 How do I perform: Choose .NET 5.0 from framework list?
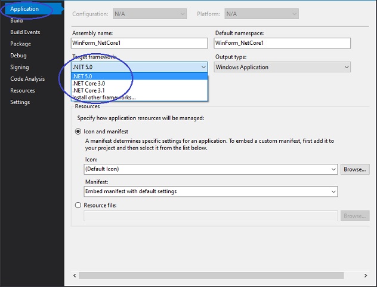140,77
